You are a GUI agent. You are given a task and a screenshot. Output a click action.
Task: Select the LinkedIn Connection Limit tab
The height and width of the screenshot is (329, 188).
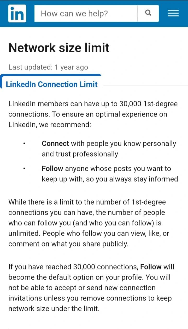pyautogui.click(x=52, y=84)
